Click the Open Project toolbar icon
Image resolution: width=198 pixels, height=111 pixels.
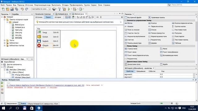pos(12,9)
